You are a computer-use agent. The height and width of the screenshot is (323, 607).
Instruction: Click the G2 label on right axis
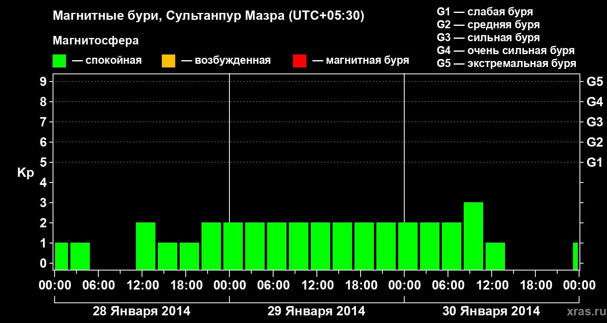click(x=594, y=143)
